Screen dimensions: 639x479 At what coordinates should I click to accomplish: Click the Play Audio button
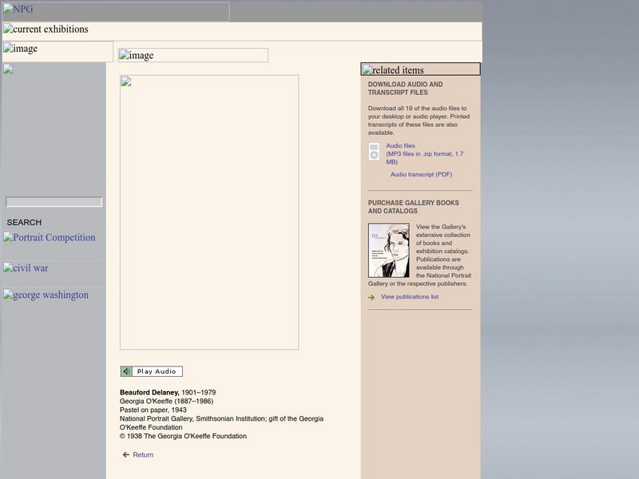[x=151, y=371]
